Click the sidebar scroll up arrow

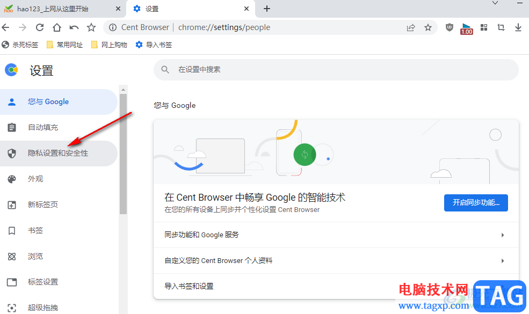[123, 90]
